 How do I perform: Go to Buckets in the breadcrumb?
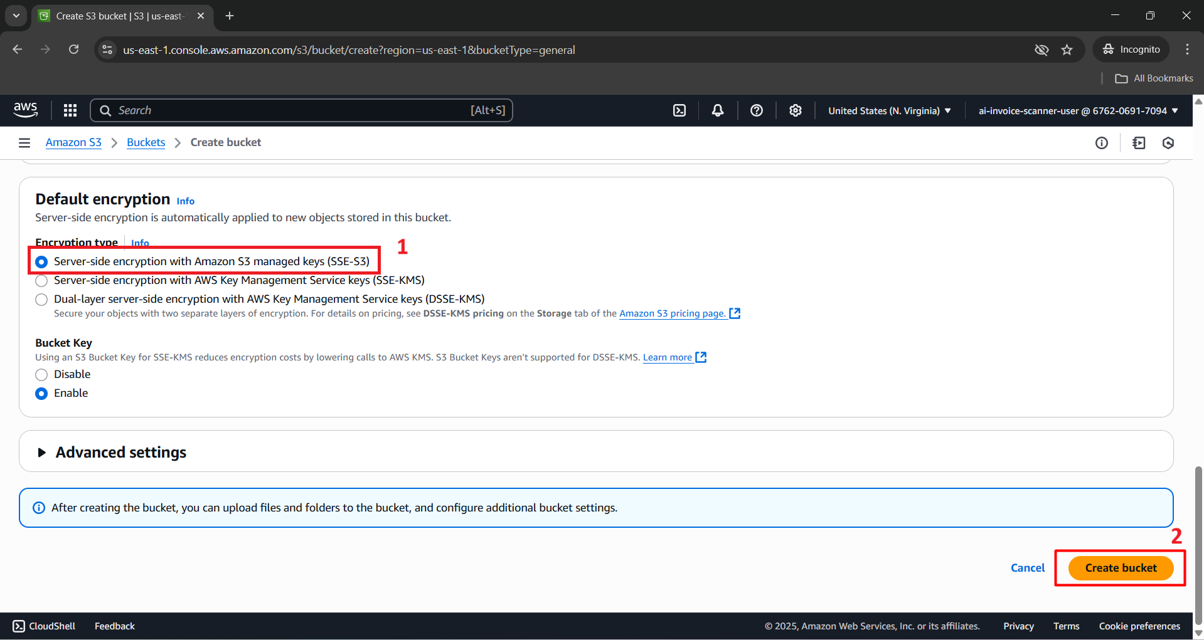click(x=146, y=143)
